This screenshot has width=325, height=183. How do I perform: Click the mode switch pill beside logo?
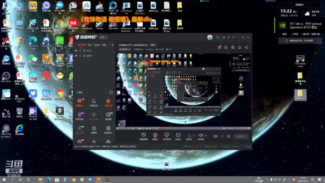point(103,37)
